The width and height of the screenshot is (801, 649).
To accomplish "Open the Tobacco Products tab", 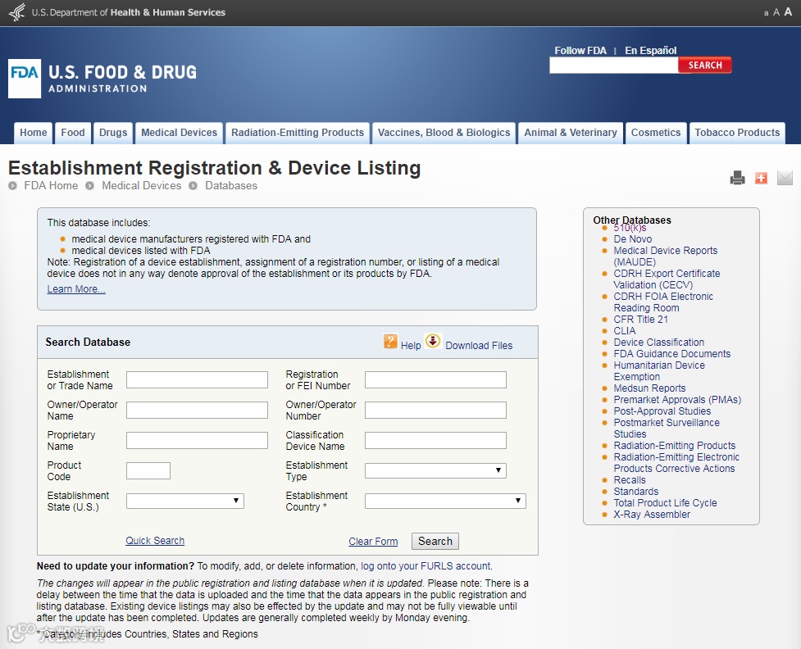I will tap(737, 133).
